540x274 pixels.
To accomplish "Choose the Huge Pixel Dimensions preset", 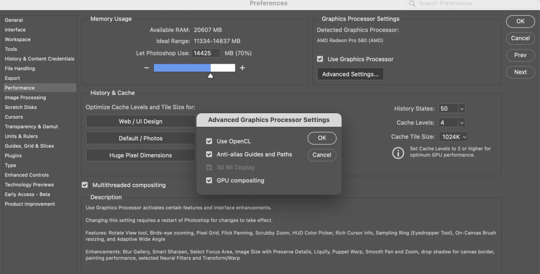I will point(140,155).
